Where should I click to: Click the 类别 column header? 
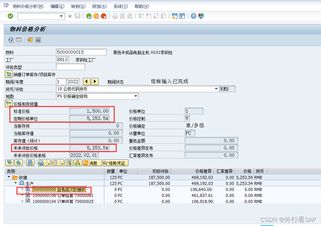[x=54, y=171]
